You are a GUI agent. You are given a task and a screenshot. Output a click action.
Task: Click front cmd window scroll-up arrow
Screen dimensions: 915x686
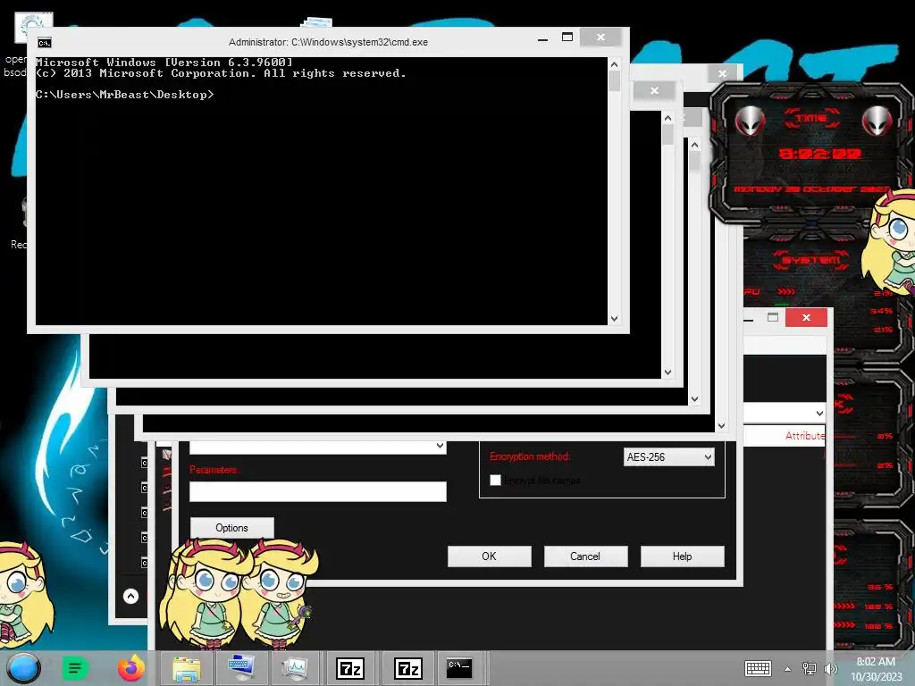click(x=614, y=64)
